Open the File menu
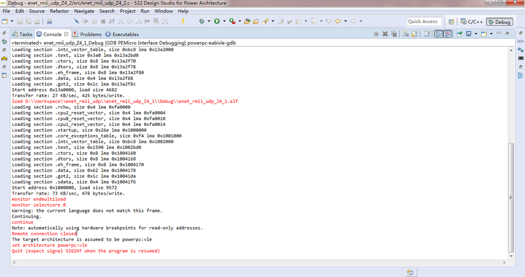Image resolution: width=525 pixels, height=277 pixels. pos(6,11)
